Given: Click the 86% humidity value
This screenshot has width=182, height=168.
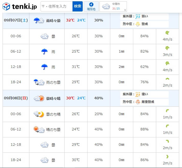Looking at the screenshot, I should tap(144, 160).
